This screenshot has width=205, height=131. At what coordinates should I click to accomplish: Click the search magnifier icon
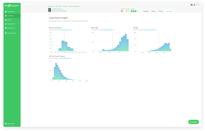click(194, 5)
